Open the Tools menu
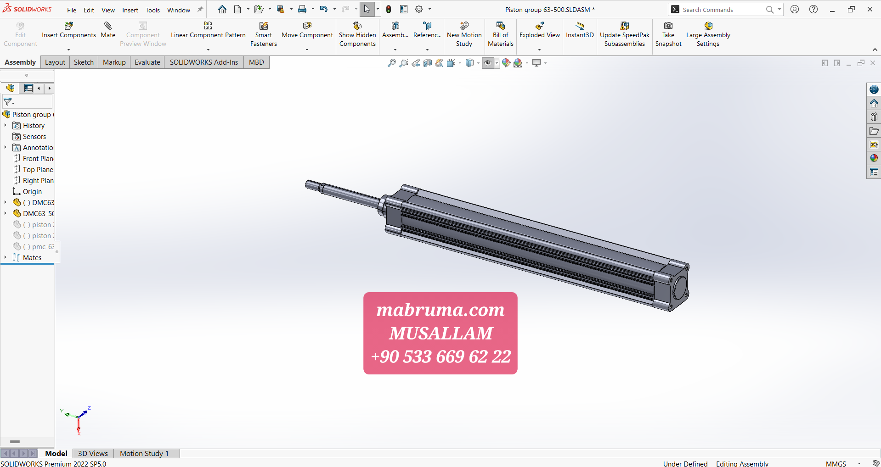Viewport: 881px width, 467px height. pos(152,10)
